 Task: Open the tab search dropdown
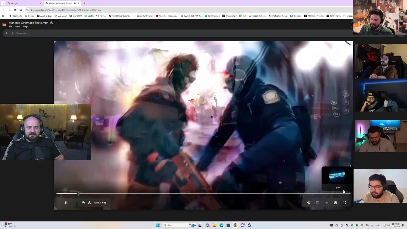click(x=3, y=3)
